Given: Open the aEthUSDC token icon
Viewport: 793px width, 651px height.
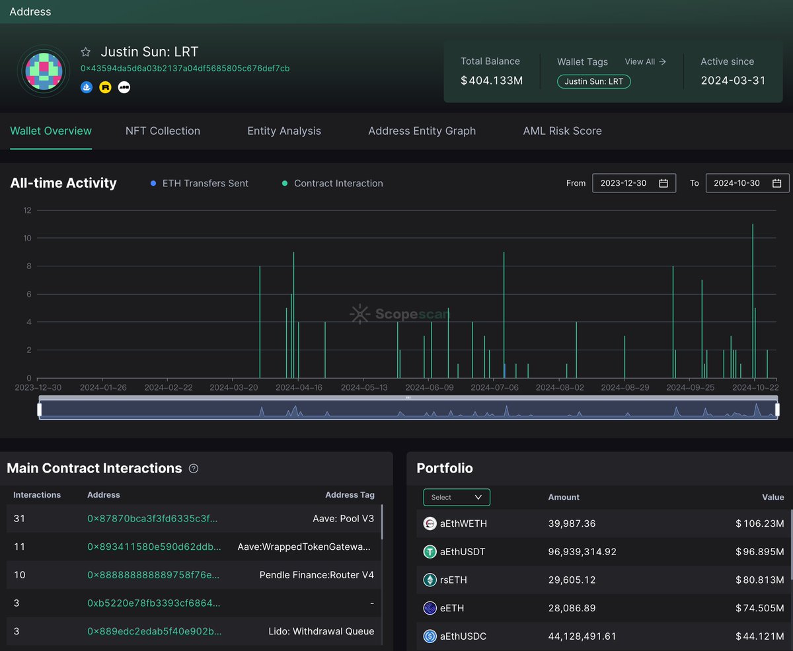Looking at the screenshot, I should pos(430,636).
